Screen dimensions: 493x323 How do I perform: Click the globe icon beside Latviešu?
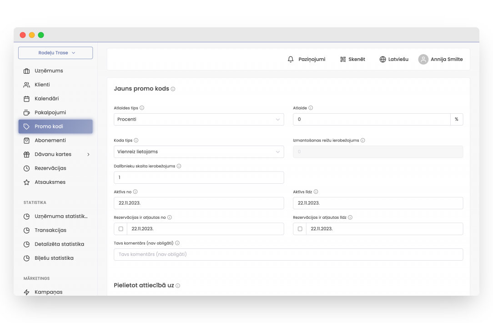tap(382, 60)
